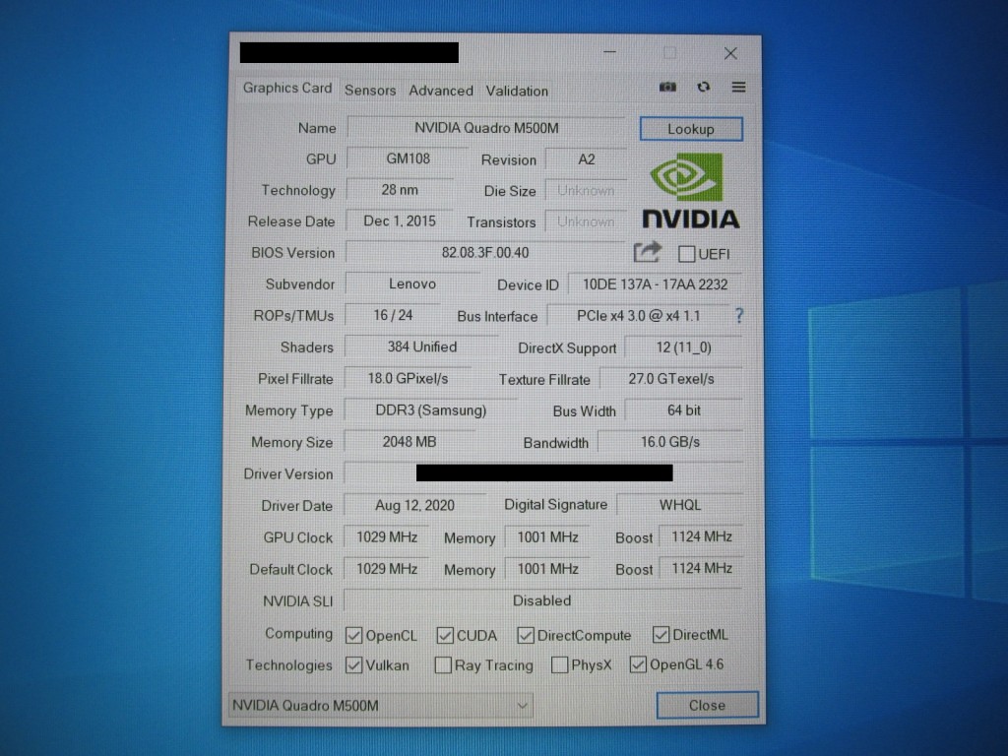Click the Driver Version label
1008x756 pixels.
click(x=288, y=473)
